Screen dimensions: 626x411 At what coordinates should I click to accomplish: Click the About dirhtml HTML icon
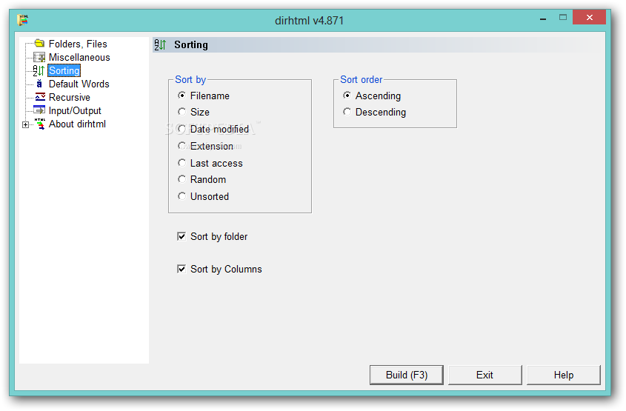point(40,124)
